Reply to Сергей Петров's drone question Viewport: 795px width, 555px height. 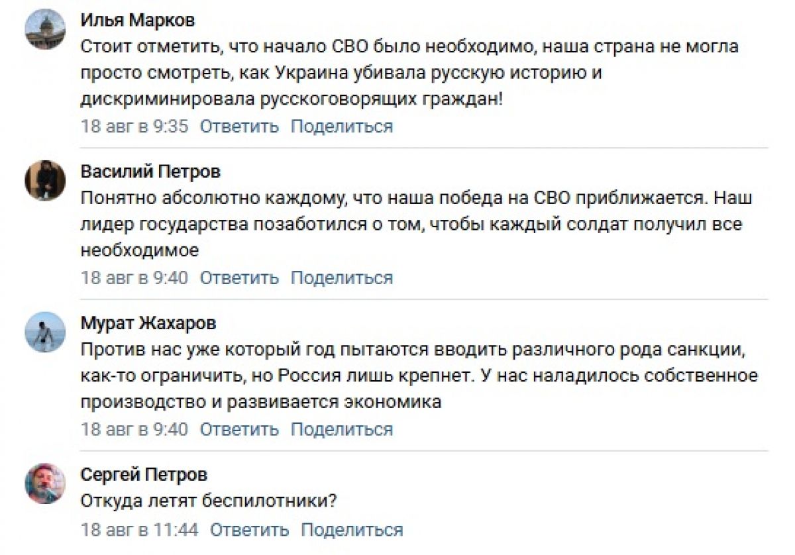pos(250,530)
